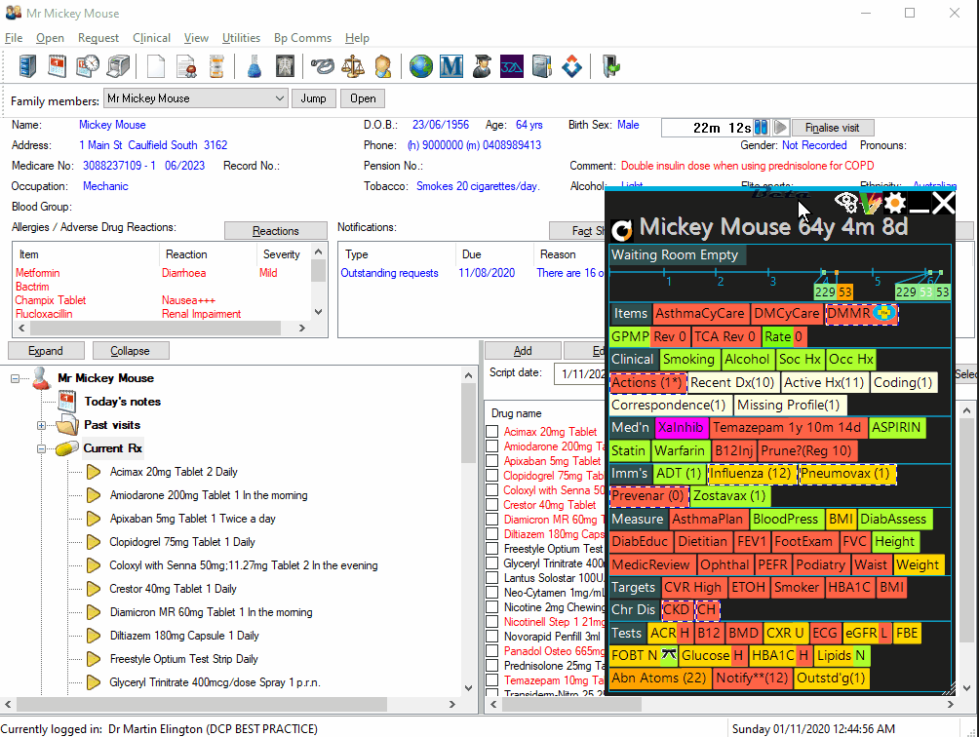The width and height of the screenshot is (979, 737).
Task: Open the Bp Comms menu
Action: (x=302, y=38)
